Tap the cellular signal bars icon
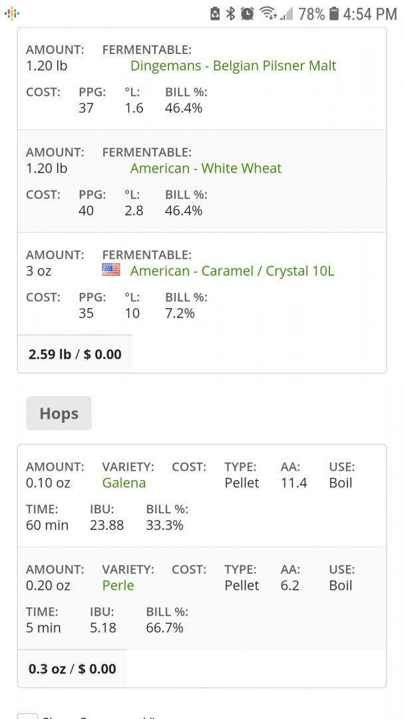This screenshot has height=719, width=404. [x=287, y=15]
